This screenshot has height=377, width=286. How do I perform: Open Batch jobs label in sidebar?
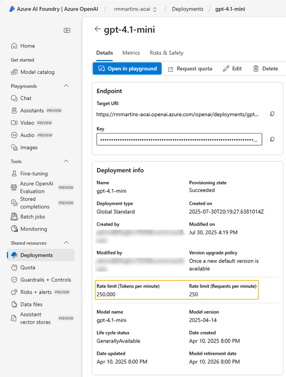click(33, 216)
